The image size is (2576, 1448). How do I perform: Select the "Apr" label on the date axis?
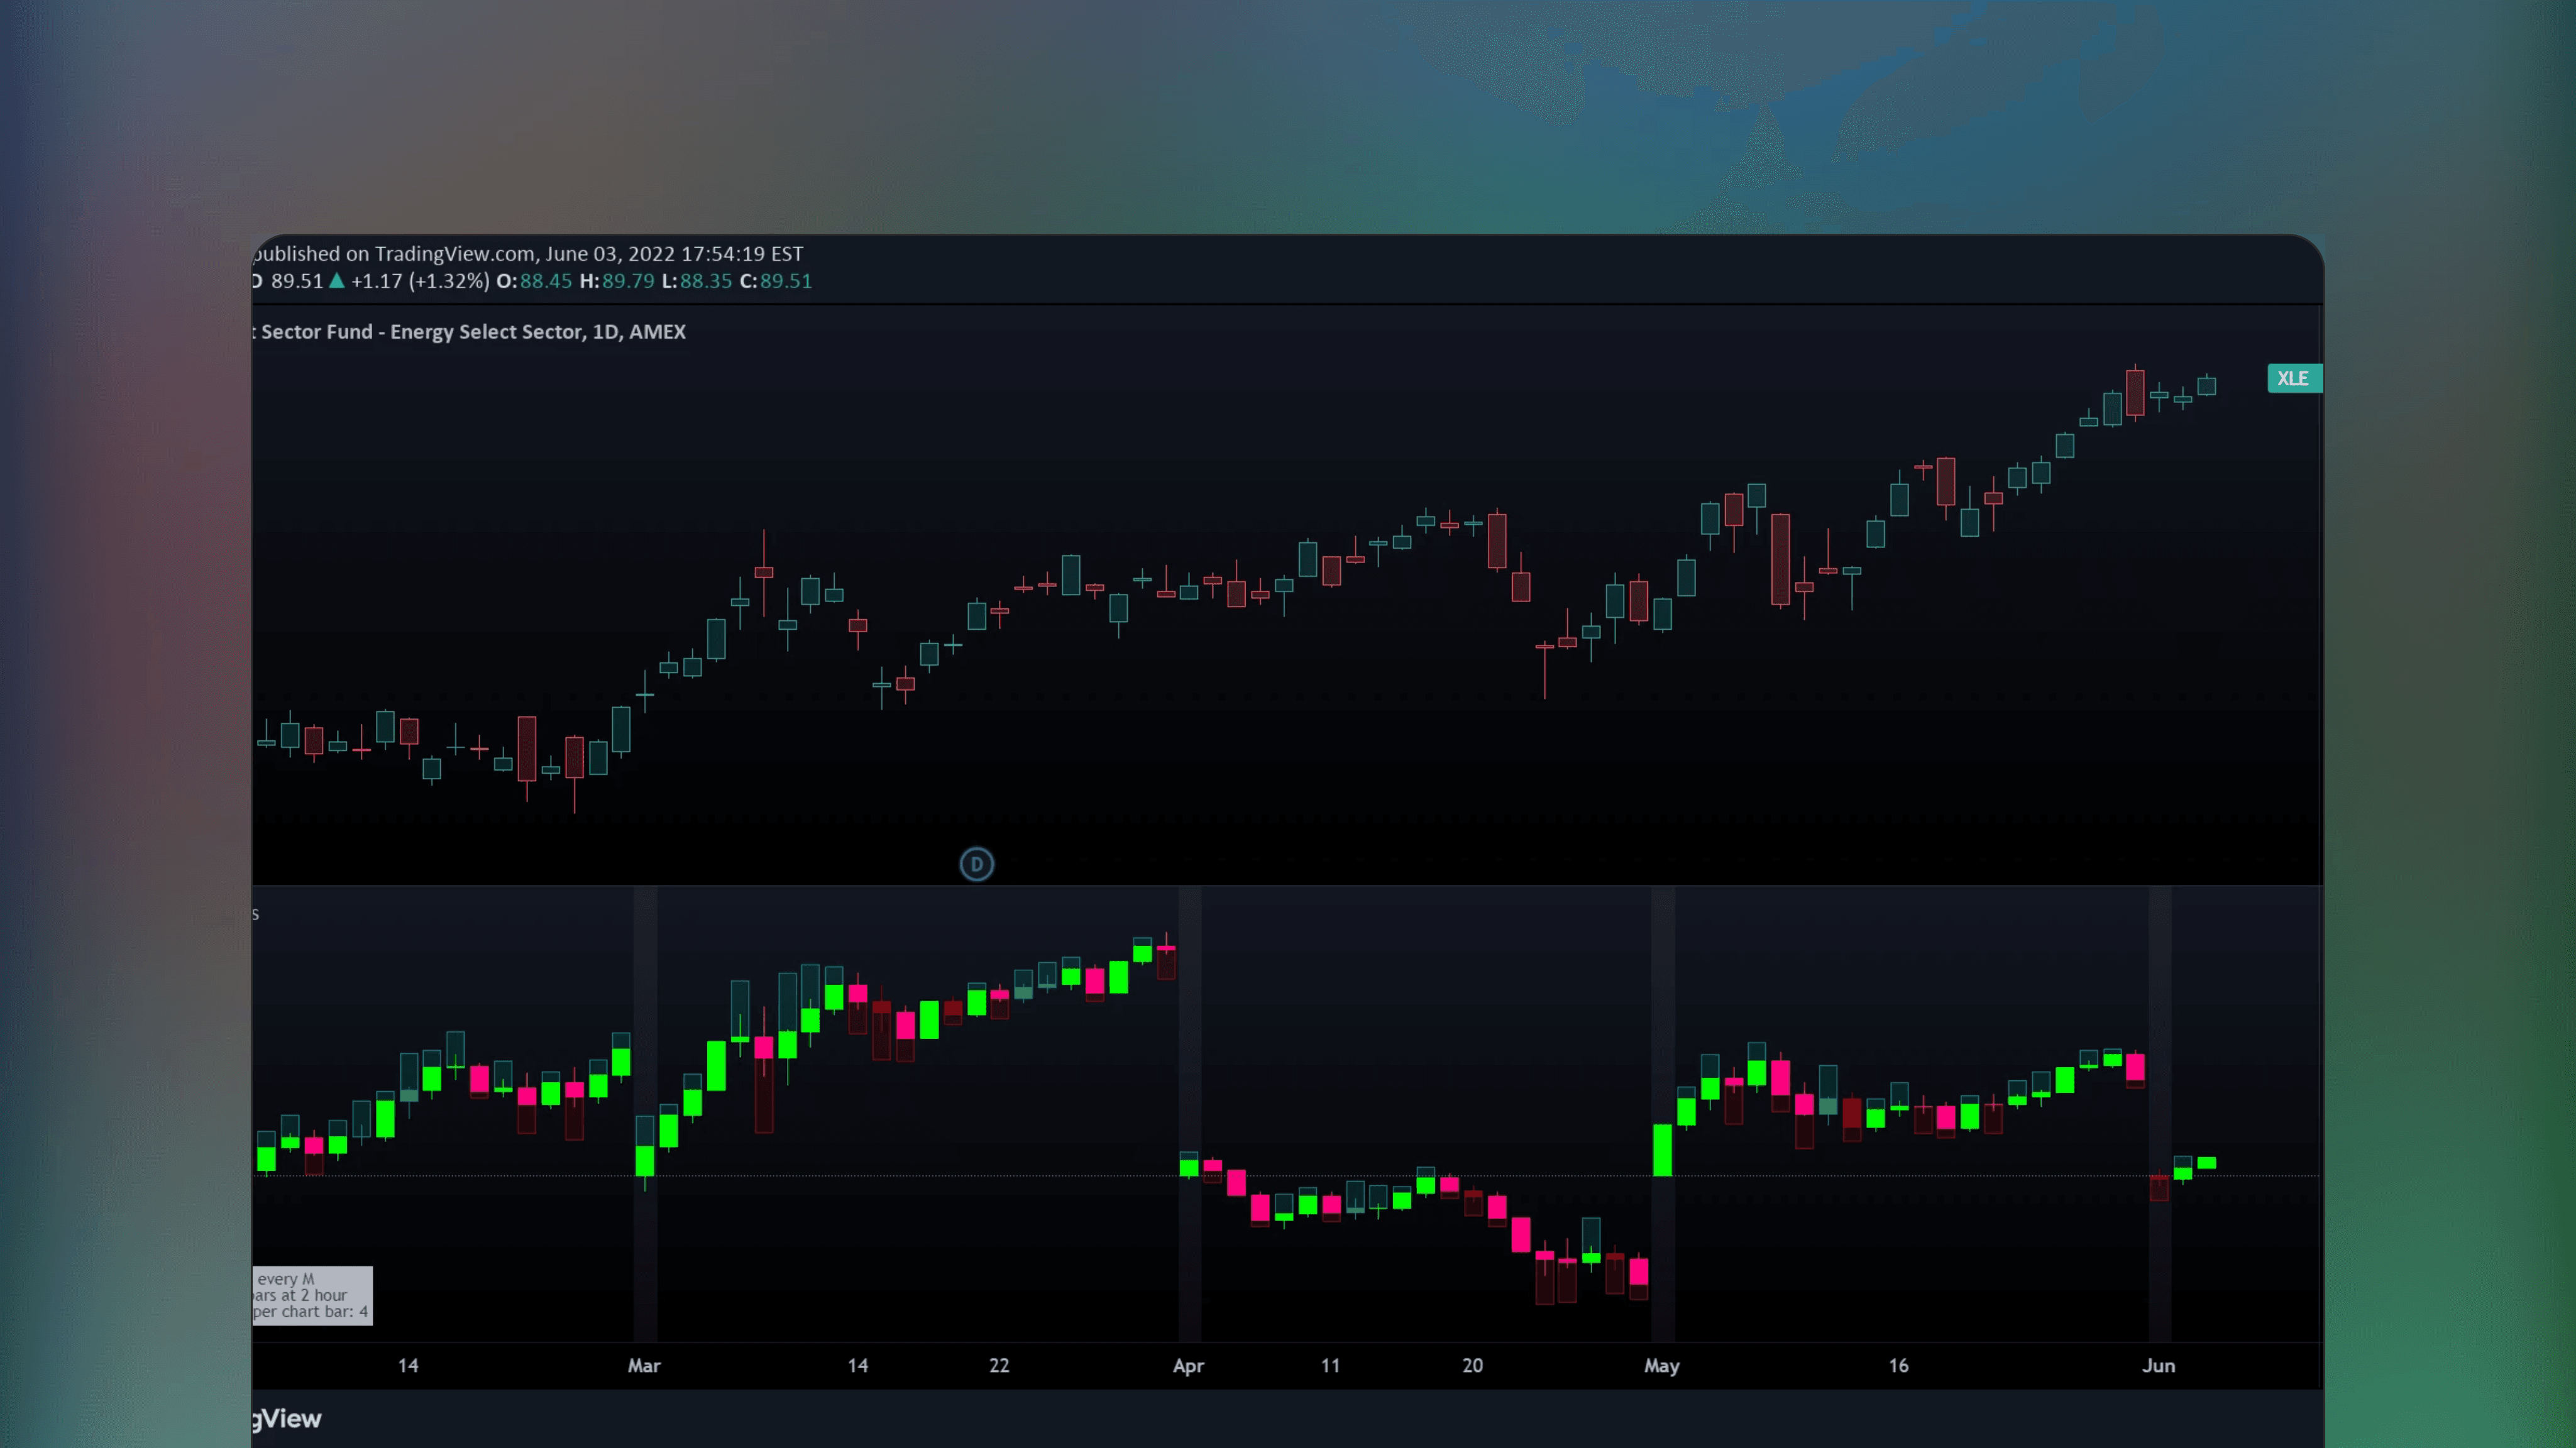point(1188,1365)
